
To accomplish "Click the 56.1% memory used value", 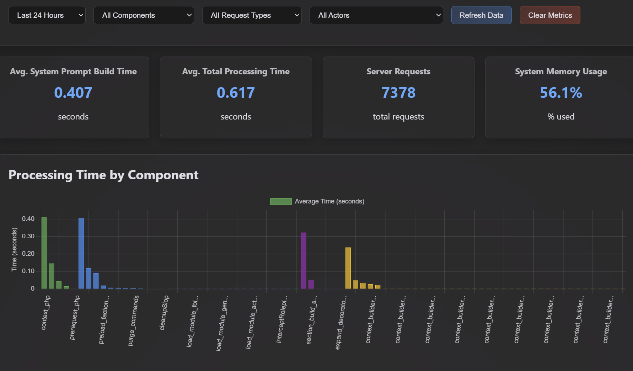I will point(561,93).
